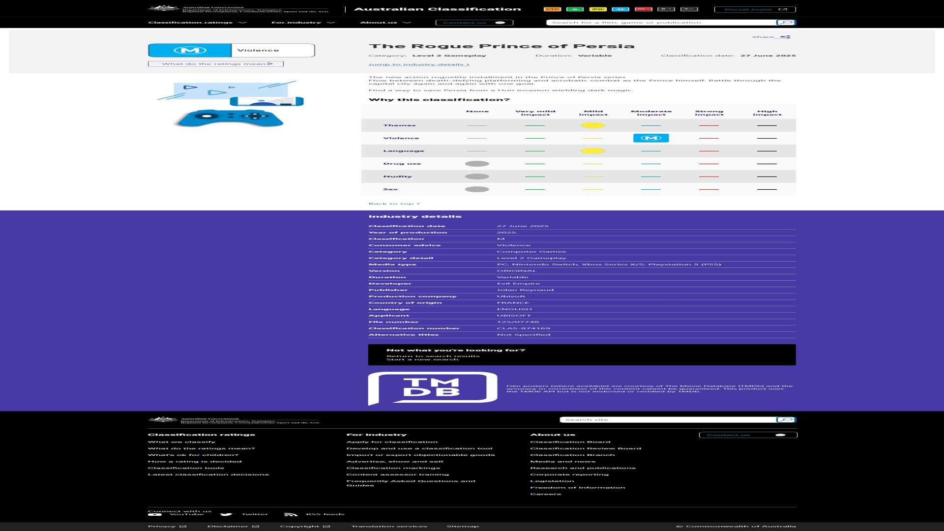Click the TMDB logo

pos(433,388)
